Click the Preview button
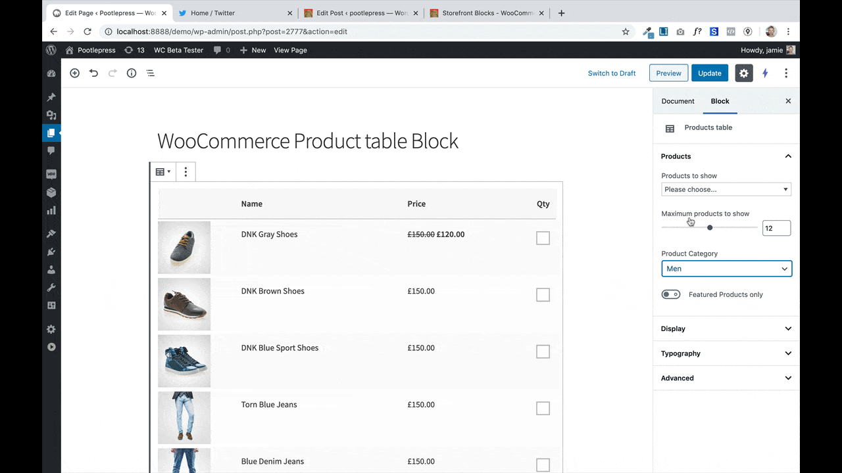The image size is (842, 473). [668, 73]
